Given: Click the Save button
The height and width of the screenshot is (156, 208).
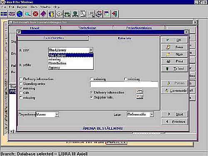Looking at the screenshot, I should (175, 47).
